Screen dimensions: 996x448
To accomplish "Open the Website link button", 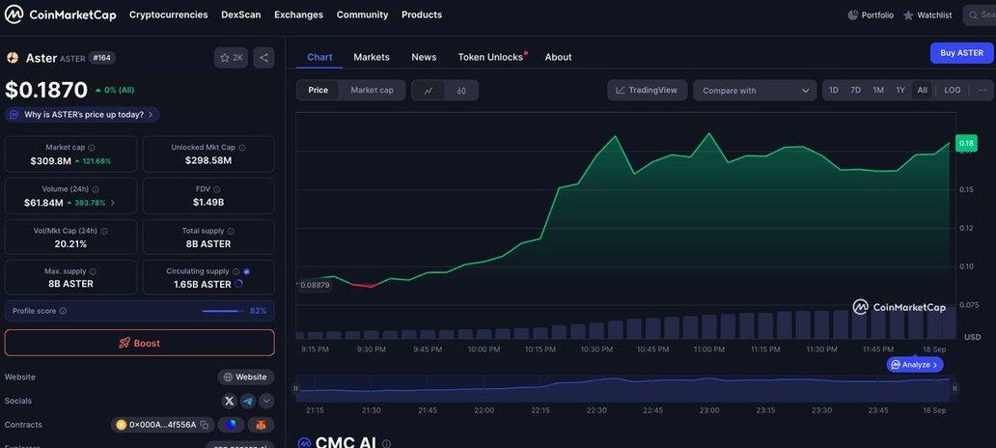I will tap(246, 377).
